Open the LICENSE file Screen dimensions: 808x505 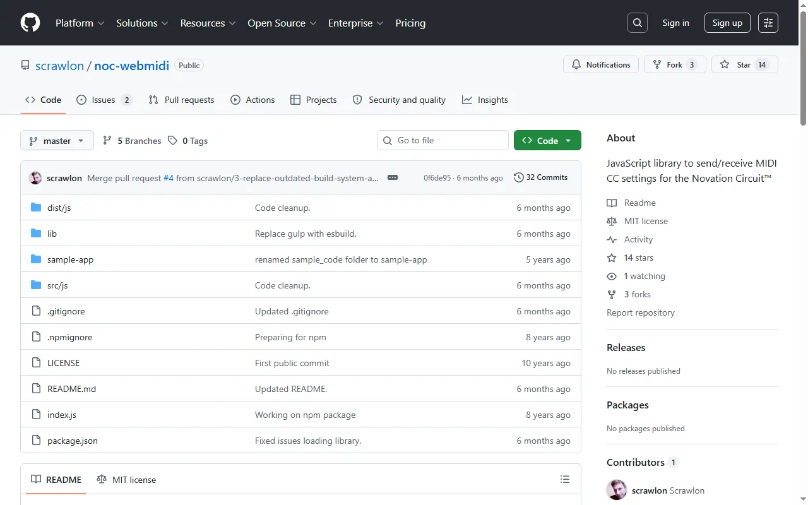pos(63,363)
